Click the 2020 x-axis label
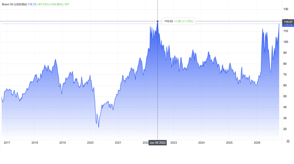 click(x=90, y=142)
